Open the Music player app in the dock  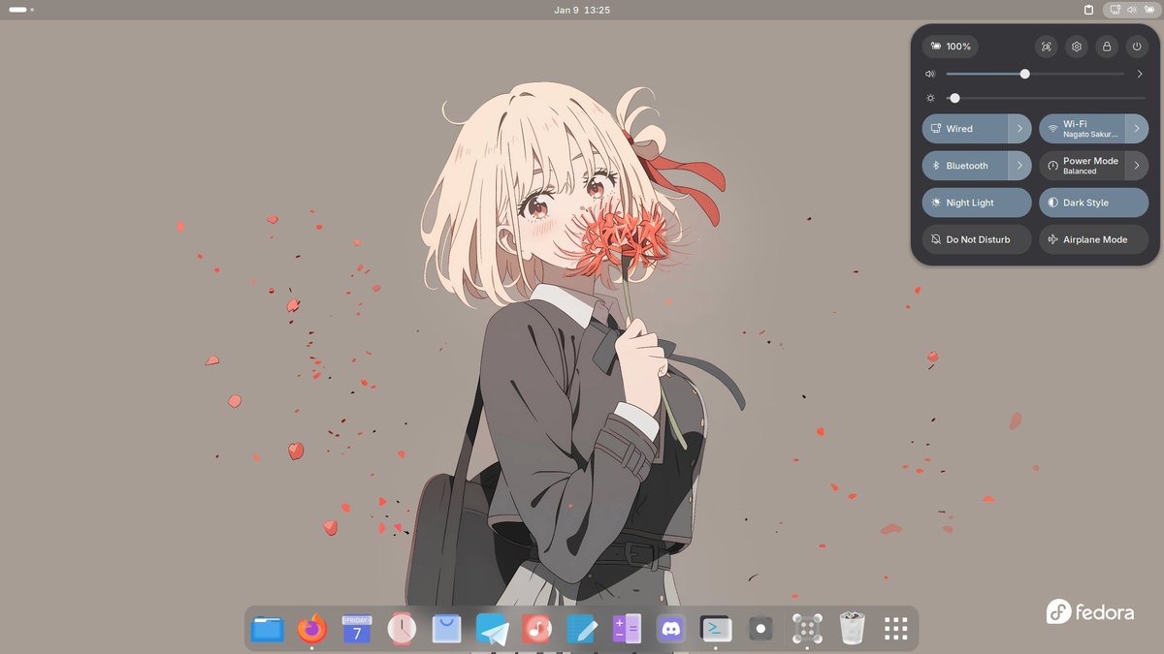[x=536, y=629]
